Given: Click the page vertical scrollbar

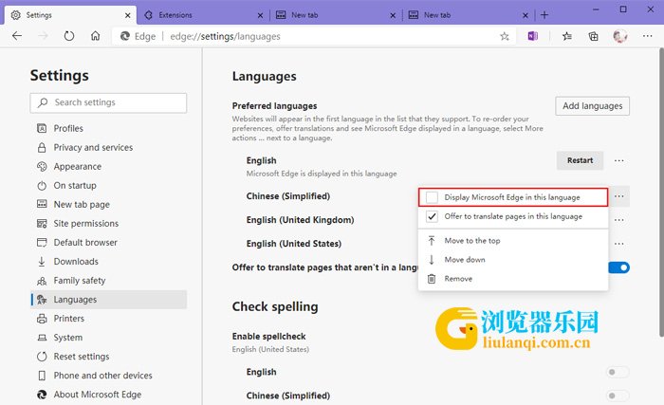Looking at the screenshot, I should point(661,193).
